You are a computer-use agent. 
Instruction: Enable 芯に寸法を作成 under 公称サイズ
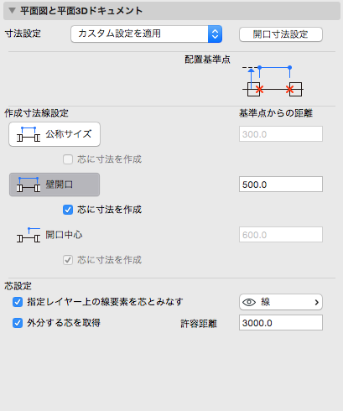coord(68,159)
